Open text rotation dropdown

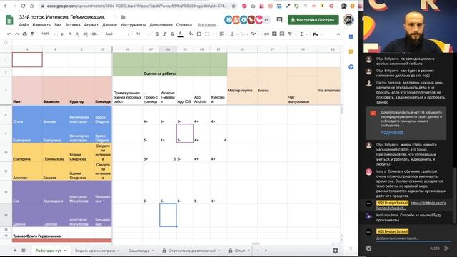[255, 34]
